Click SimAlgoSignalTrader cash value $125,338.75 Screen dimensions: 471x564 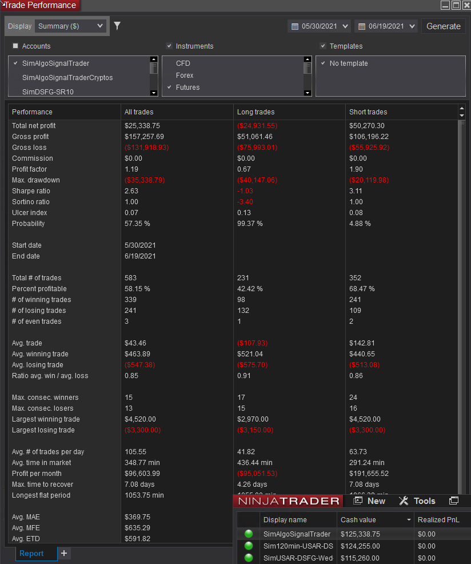click(x=360, y=534)
